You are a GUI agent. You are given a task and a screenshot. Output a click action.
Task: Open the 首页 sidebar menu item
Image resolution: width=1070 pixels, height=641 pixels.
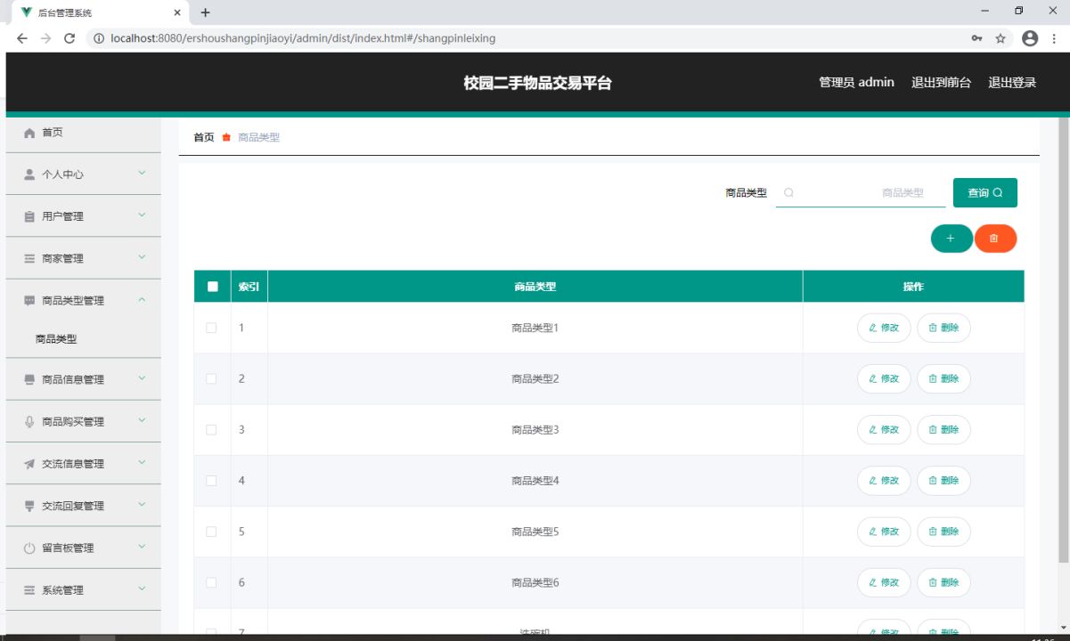[84, 133]
